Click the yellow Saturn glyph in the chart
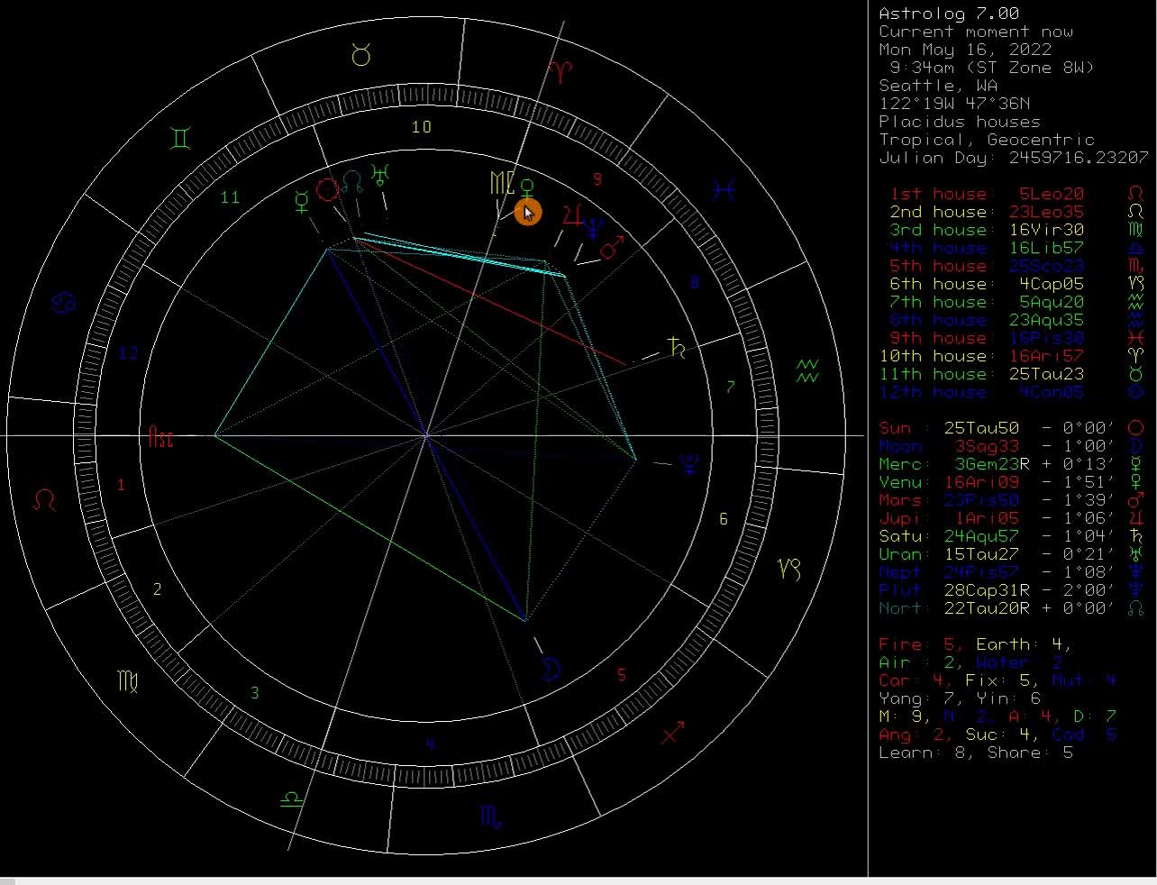This screenshot has height=885, width=1157. pos(677,347)
